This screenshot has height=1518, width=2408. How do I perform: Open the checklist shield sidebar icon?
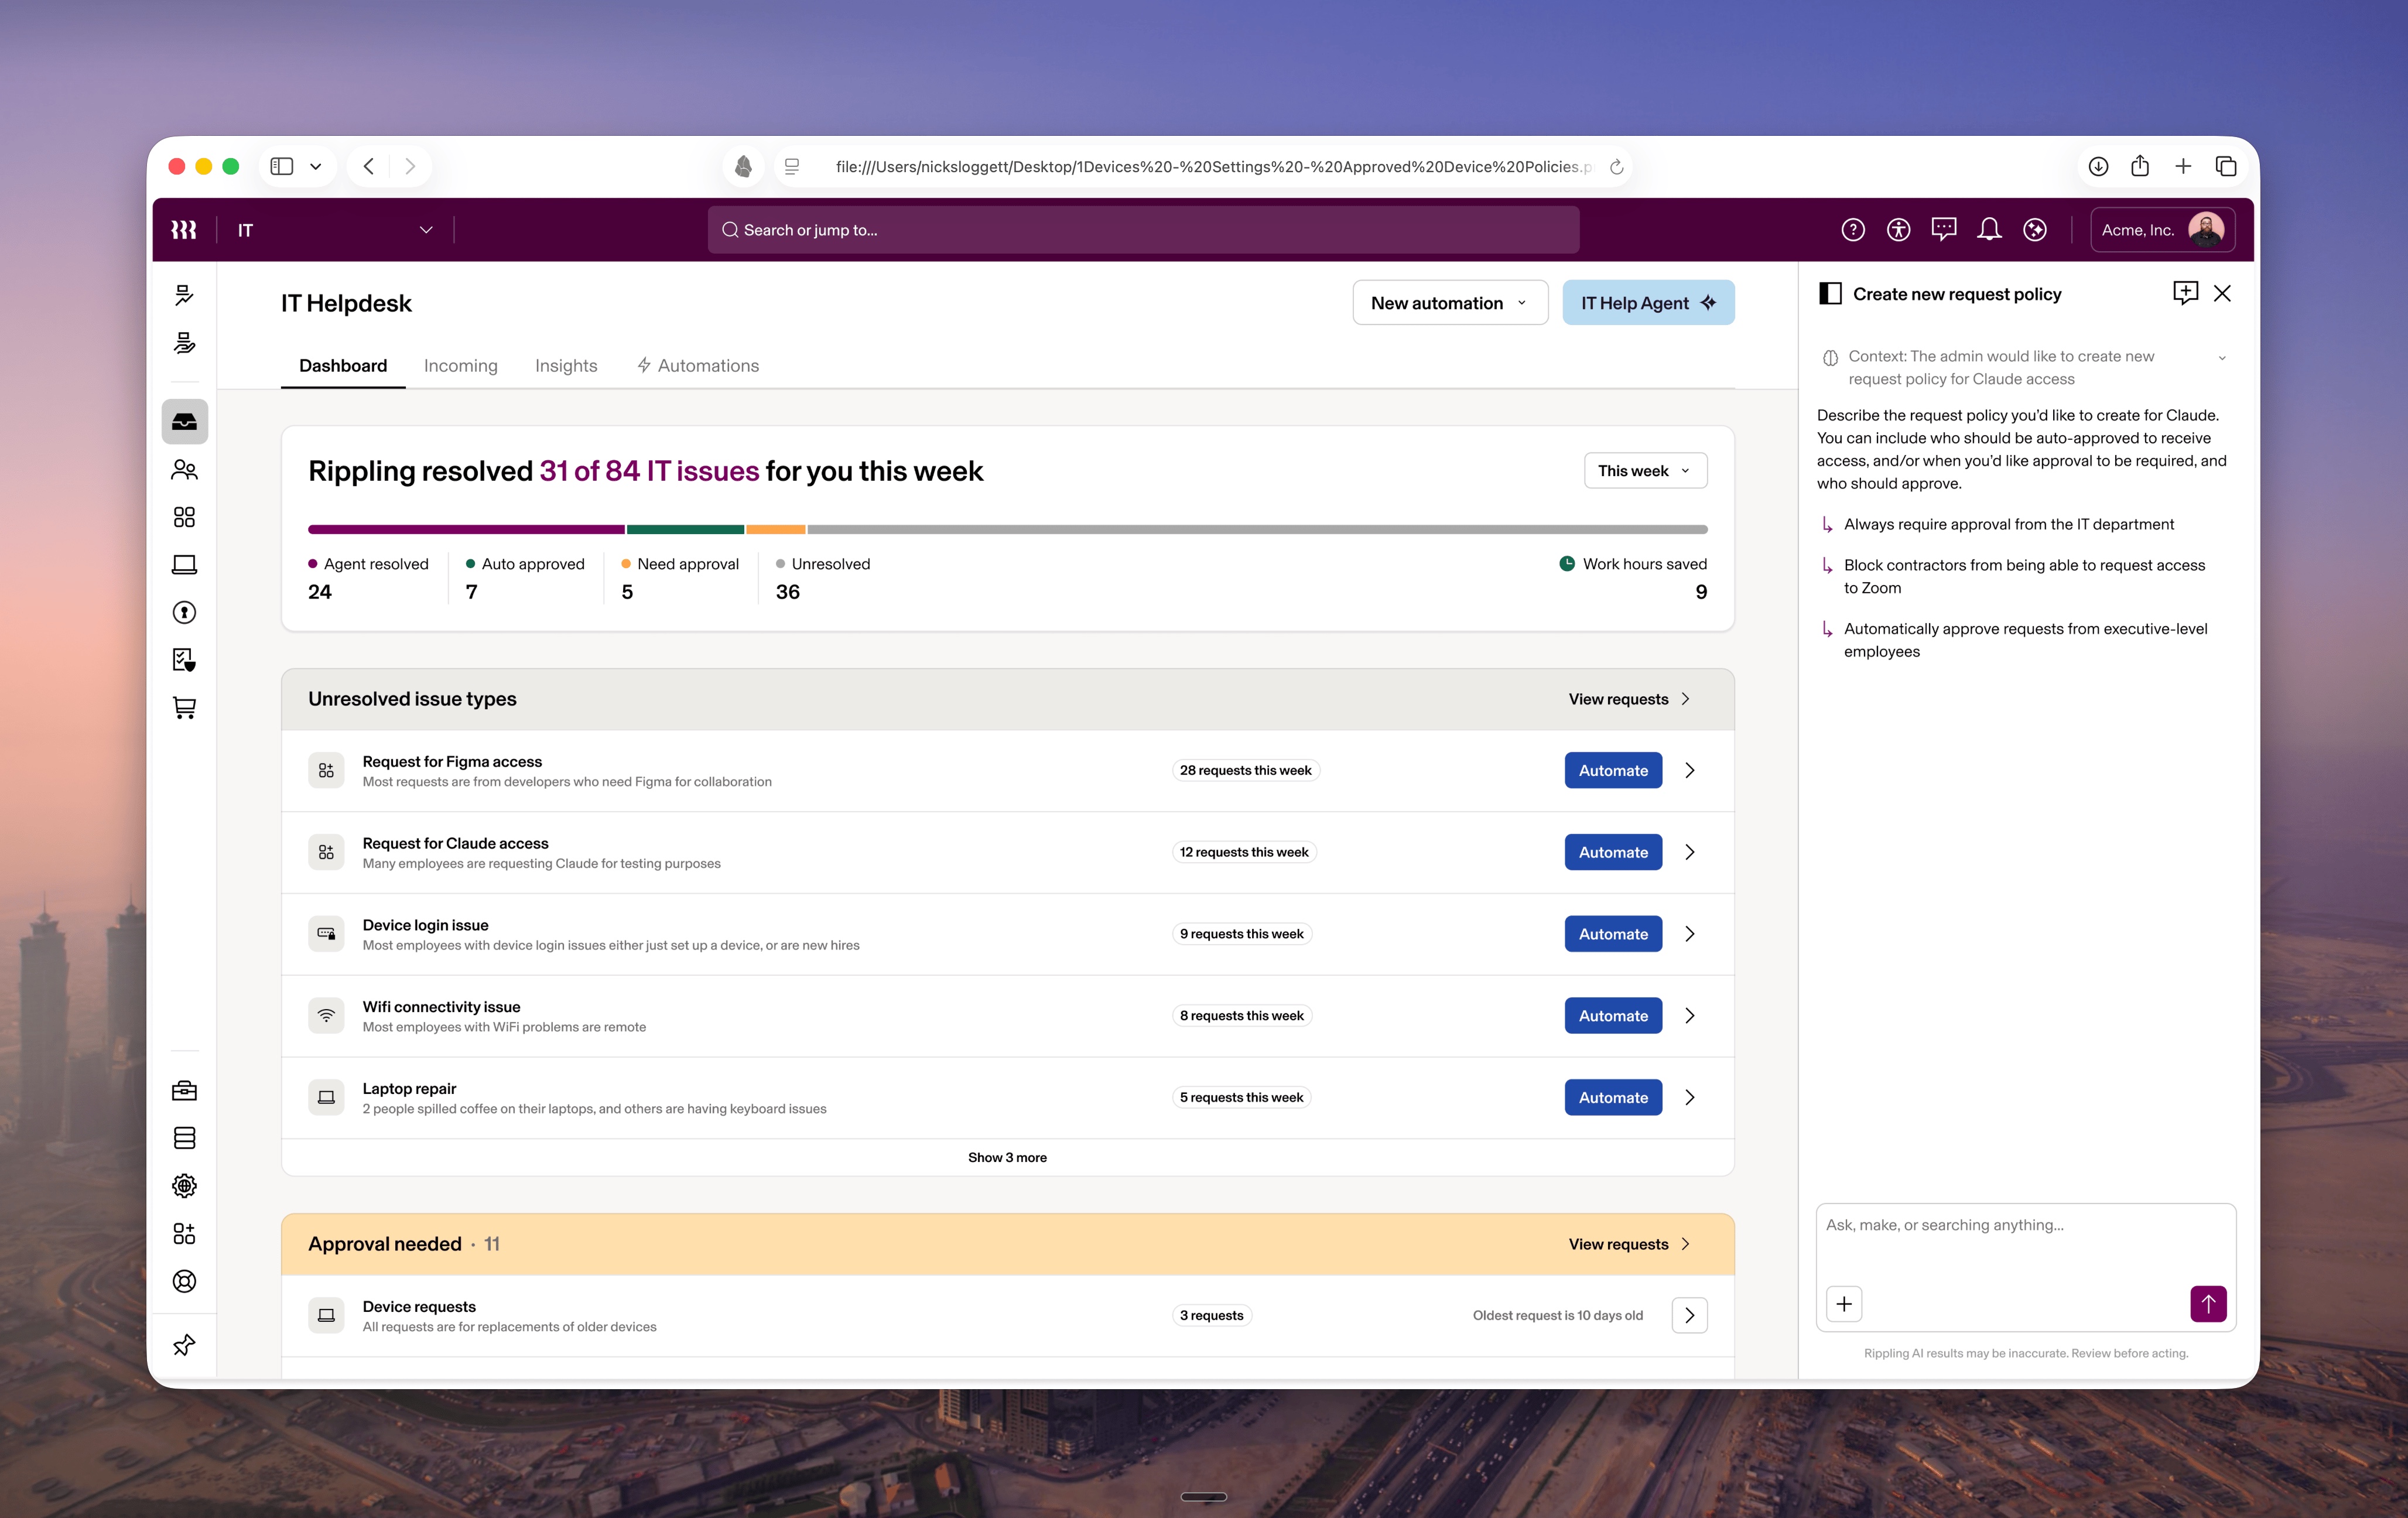coord(184,660)
